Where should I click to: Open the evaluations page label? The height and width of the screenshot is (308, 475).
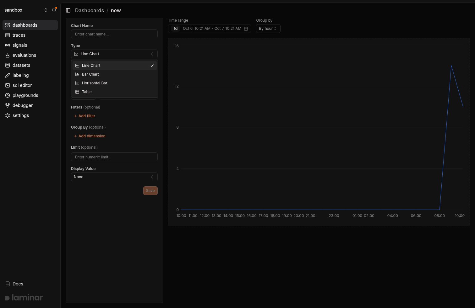24,55
